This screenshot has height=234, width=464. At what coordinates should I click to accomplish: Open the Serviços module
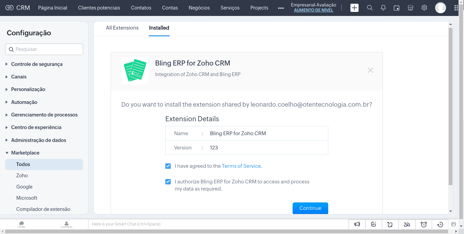click(x=230, y=8)
